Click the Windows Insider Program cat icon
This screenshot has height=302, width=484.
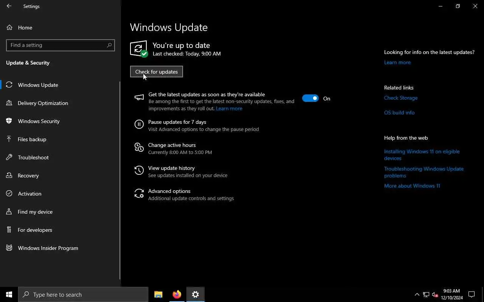9,248
